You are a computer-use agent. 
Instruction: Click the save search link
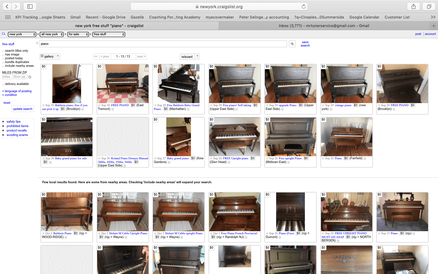(305, 44)
